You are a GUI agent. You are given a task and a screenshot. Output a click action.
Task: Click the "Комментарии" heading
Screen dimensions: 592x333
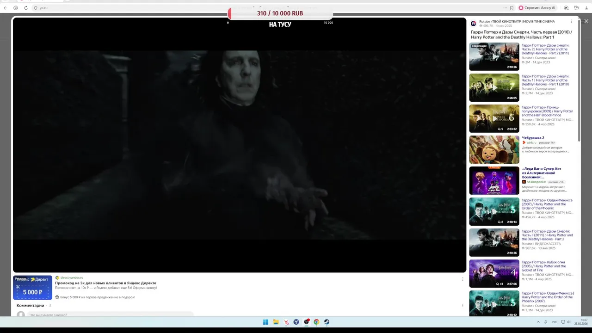(x=31, y=305)
